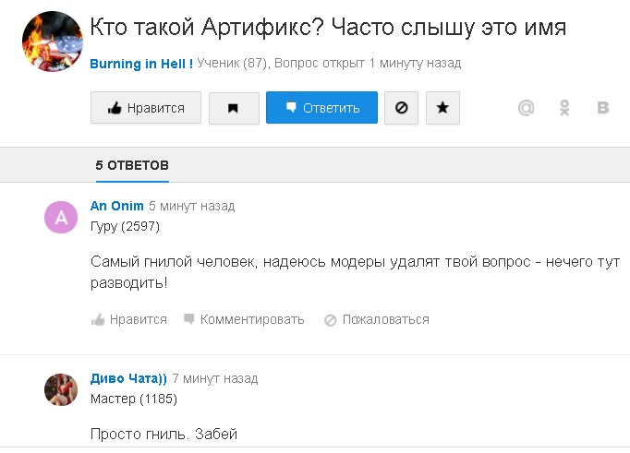Share via VKontakte B icon
This screenshot has width=630, height=453.
tap(602, 108)
